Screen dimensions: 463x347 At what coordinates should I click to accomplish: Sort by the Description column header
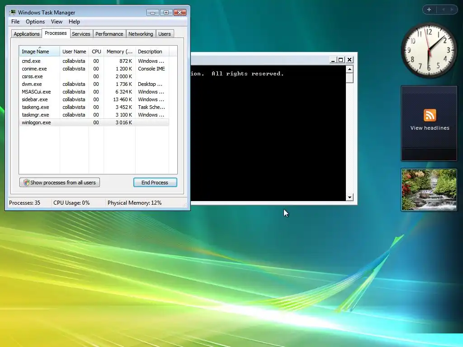click(x=152, y=52)
